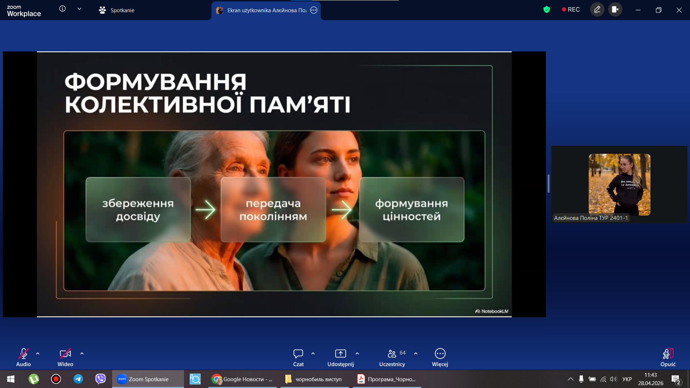Toggle the layout view icon near REC

point(615,10)
